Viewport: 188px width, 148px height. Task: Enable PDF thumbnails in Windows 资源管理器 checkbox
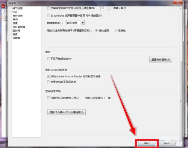49,15
